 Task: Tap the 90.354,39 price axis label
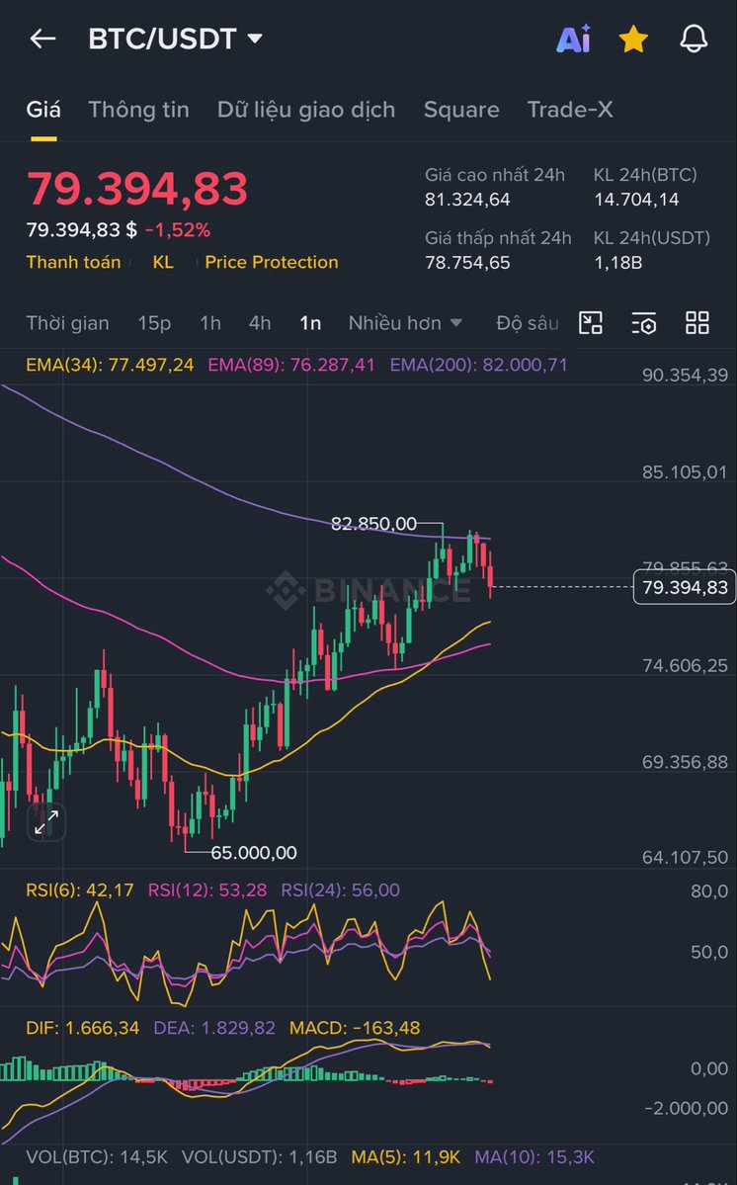point(685,375)
